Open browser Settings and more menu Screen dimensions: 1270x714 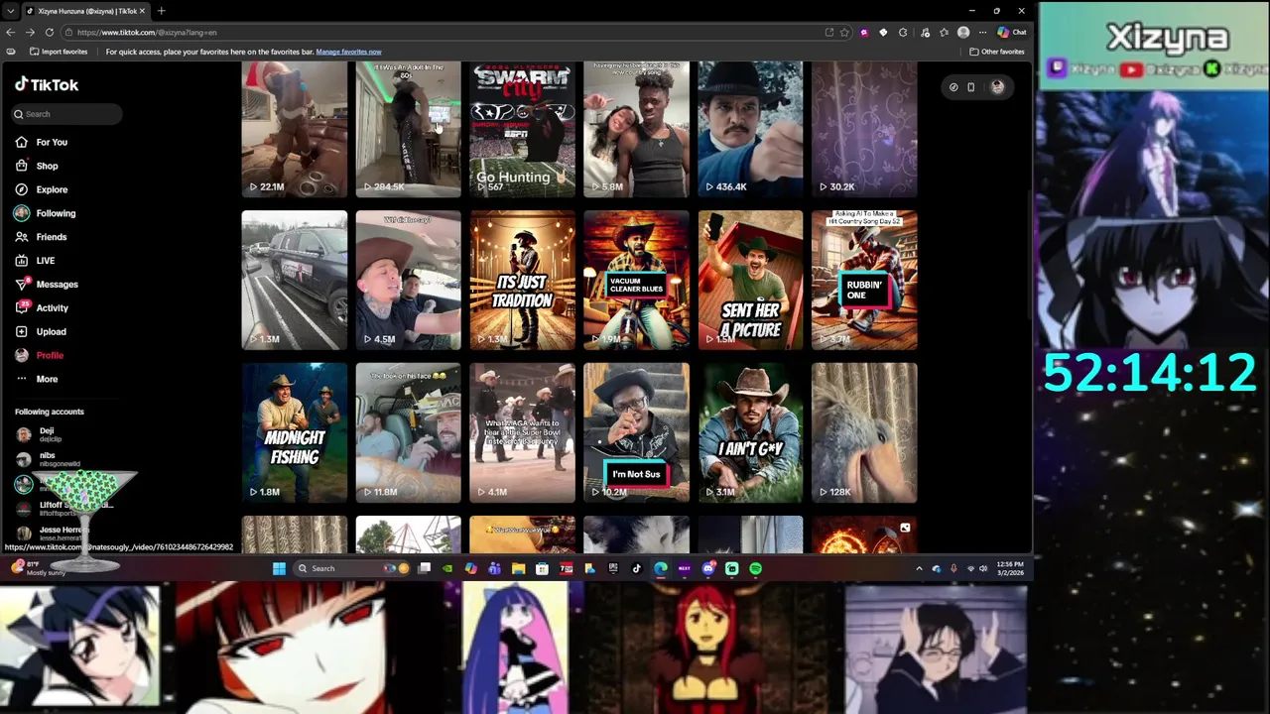tap(982, 32)
